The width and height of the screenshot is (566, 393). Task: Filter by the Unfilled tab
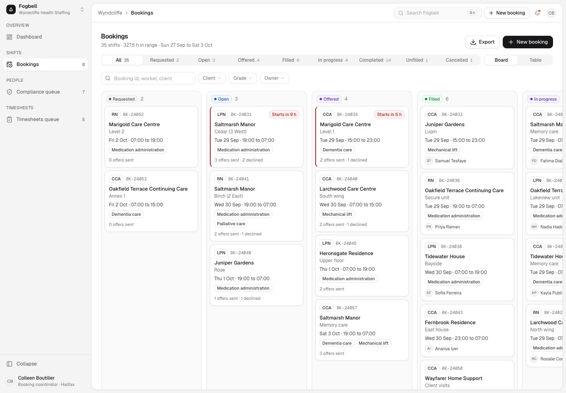[x=417, y=60]
